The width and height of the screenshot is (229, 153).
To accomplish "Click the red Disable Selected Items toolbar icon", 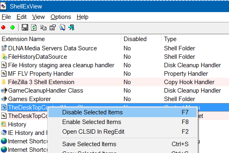I will pyautogui.click(x=3, y=27).
